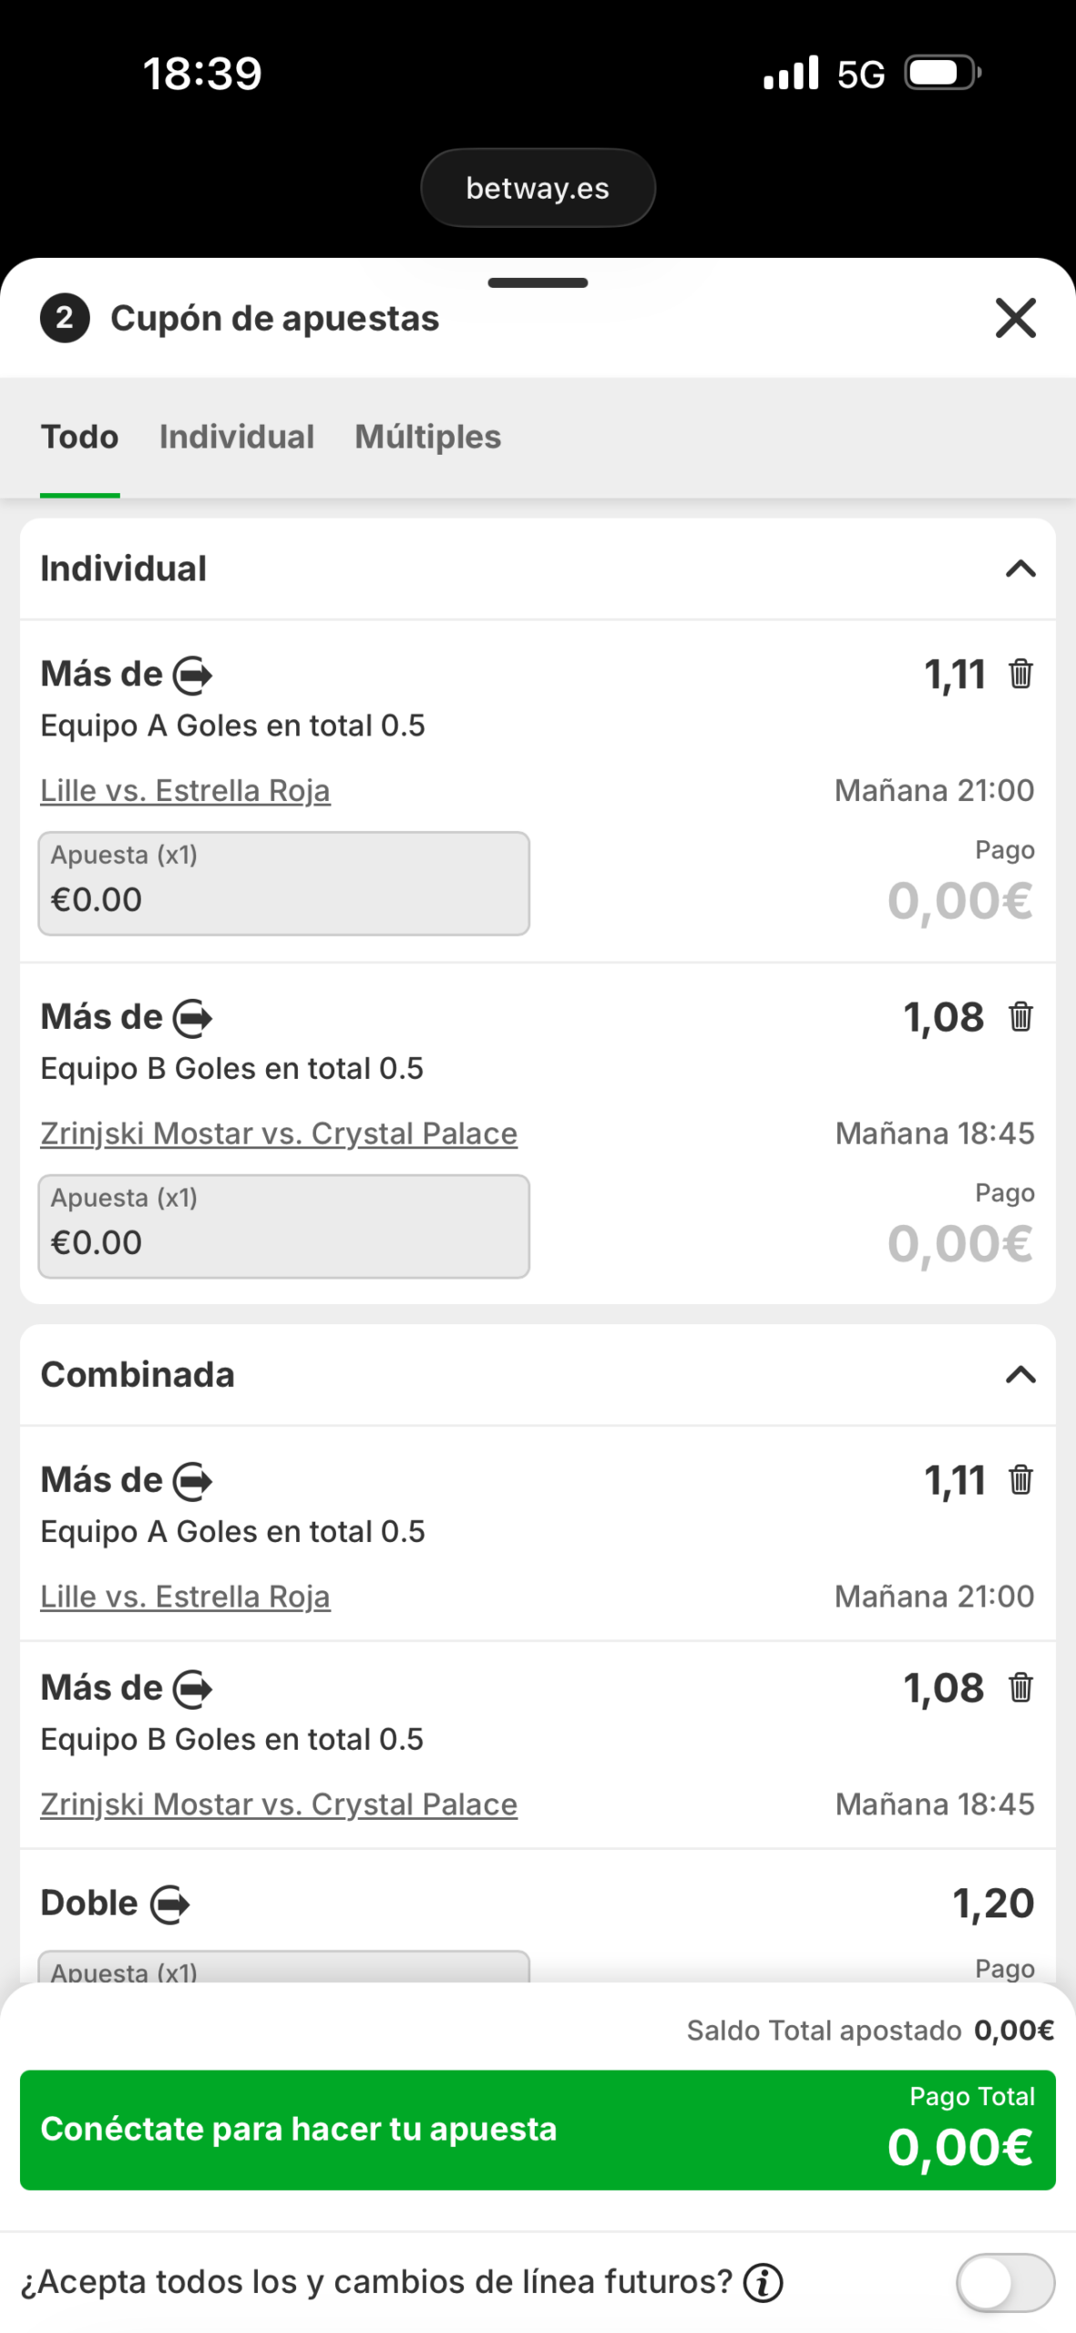Tap the bet count badge showing 2

tap(65, 318)
